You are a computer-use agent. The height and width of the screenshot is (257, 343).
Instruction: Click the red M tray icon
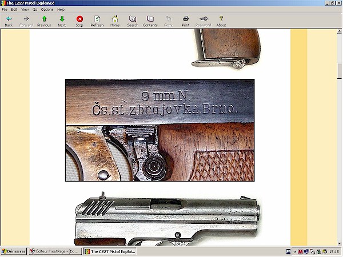click(x=300, y=252)
